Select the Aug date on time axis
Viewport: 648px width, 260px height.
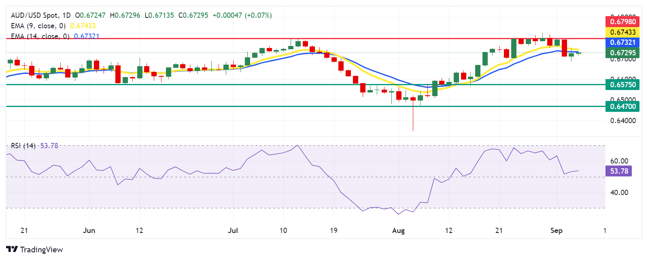[398, 231]
